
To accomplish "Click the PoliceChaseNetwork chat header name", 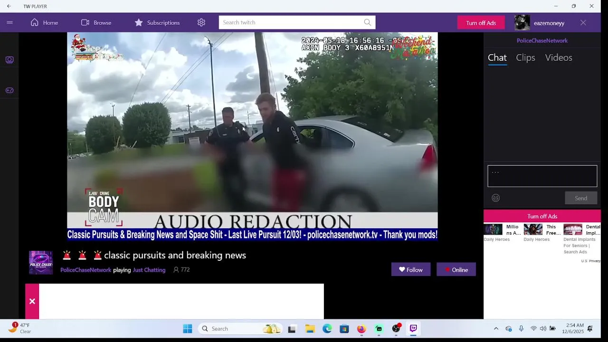I will pyautogui.click(x=542, y=40).
